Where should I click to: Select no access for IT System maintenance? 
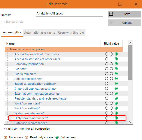pyautogui.click(x=106, y=118)
